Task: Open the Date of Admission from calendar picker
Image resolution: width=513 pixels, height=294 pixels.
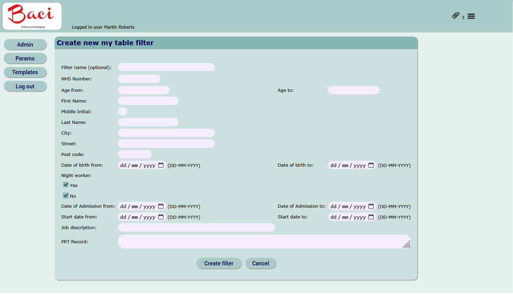Action: coord(161,206)
